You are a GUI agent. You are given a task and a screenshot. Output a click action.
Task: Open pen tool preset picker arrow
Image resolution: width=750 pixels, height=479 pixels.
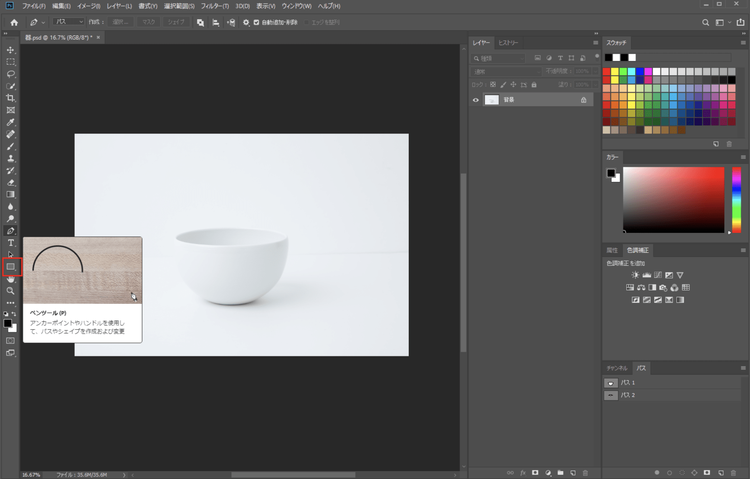[43, 23]
